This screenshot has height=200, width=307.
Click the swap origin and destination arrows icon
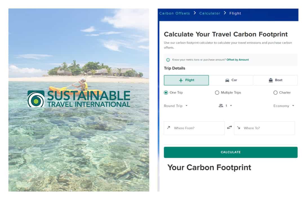pyautogui.click(x=229, y=127)
